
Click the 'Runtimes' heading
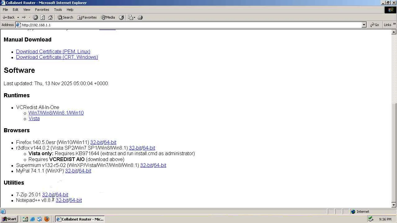tap(17, 95)
